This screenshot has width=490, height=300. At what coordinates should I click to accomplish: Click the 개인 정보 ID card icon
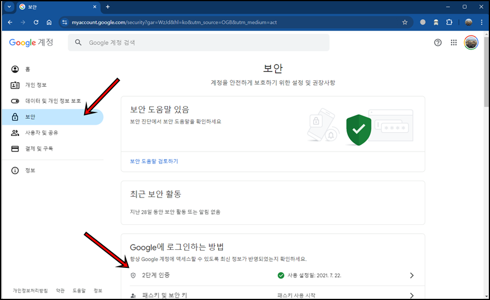pyautogui.click(x=15, y=85)
